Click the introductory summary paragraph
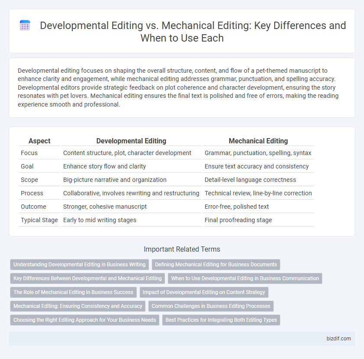364x359 pixels. coord(178,87)
